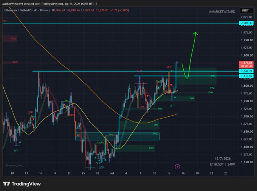
Task: Click the 1,550.00 price axis label
Action: 246,162
